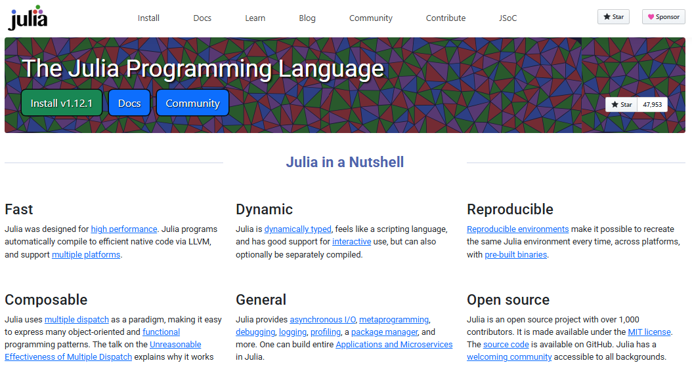Open Unreasonable Effectiveness of Multiple Dispatch link
This screenshot has width=692, height=365.
click(x=103, y=351)
